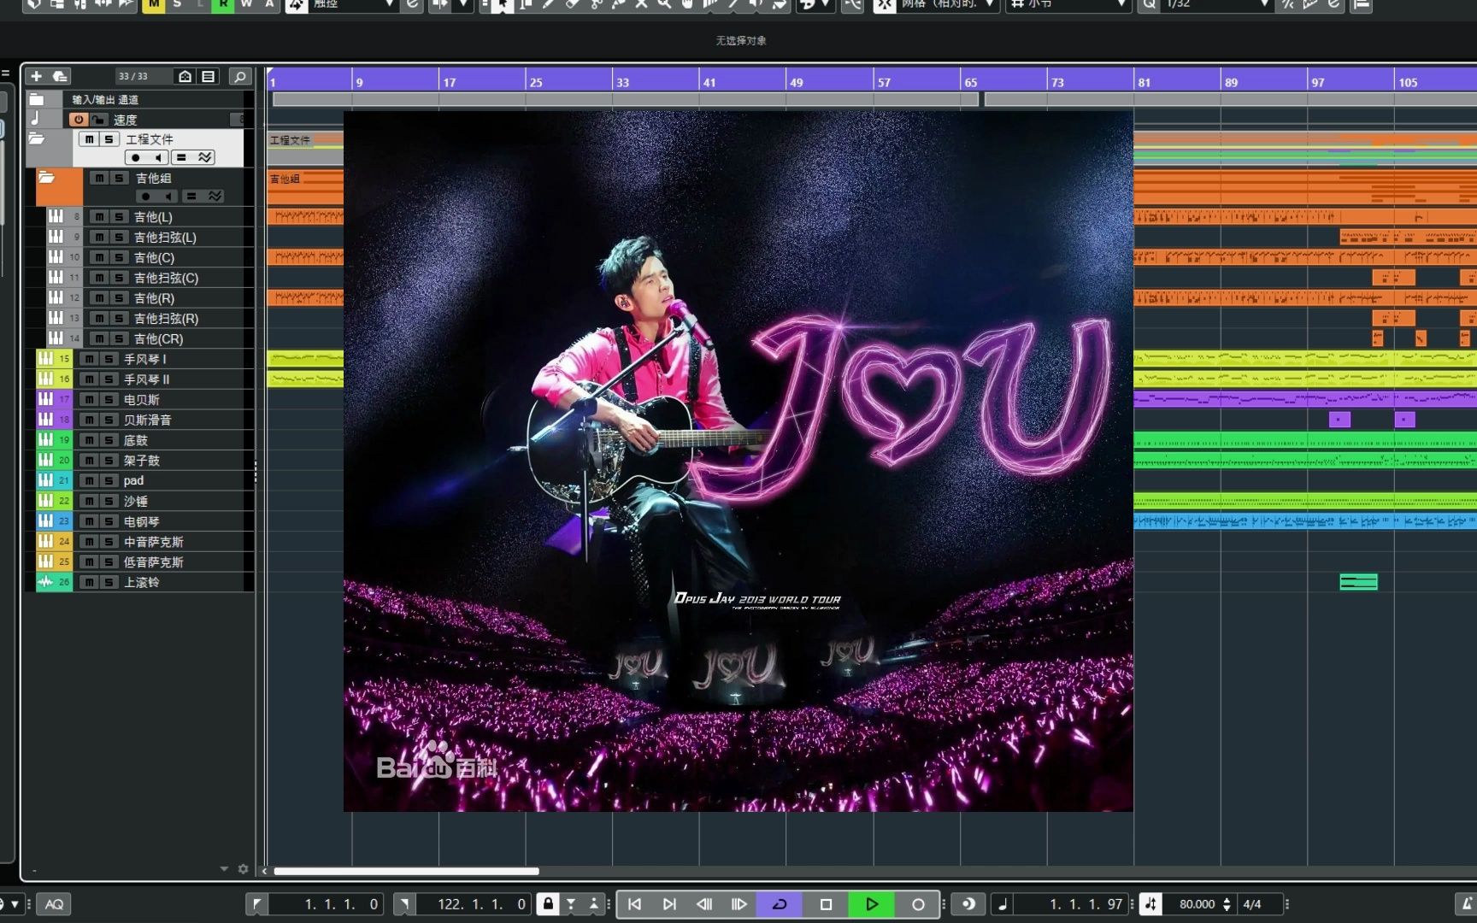Mute the 架子鼓 track
Screen dimensions: 1477x923
89,461
